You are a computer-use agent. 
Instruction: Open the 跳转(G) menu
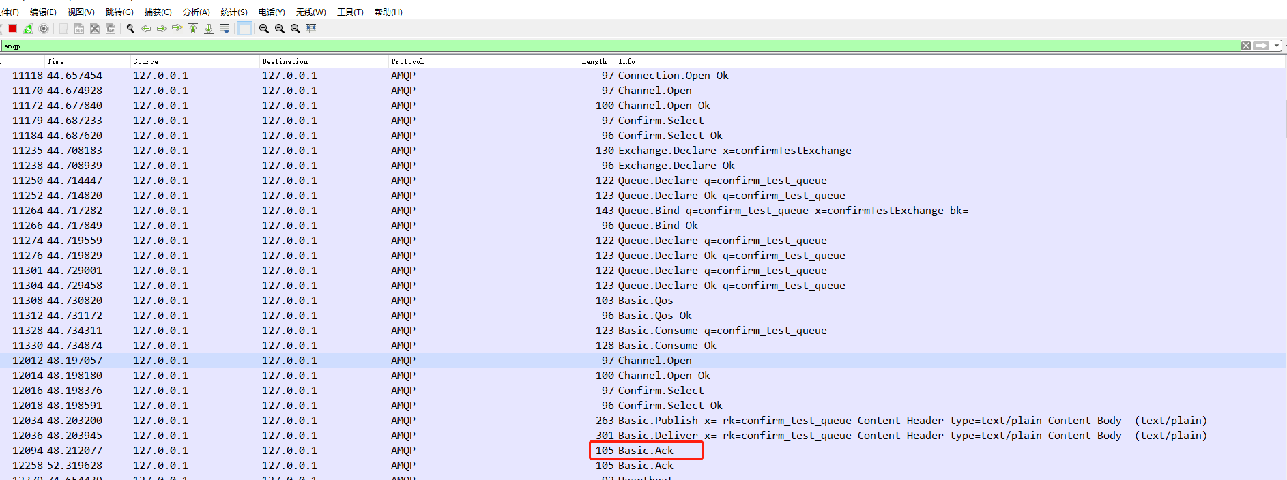[x=119, y=12]
